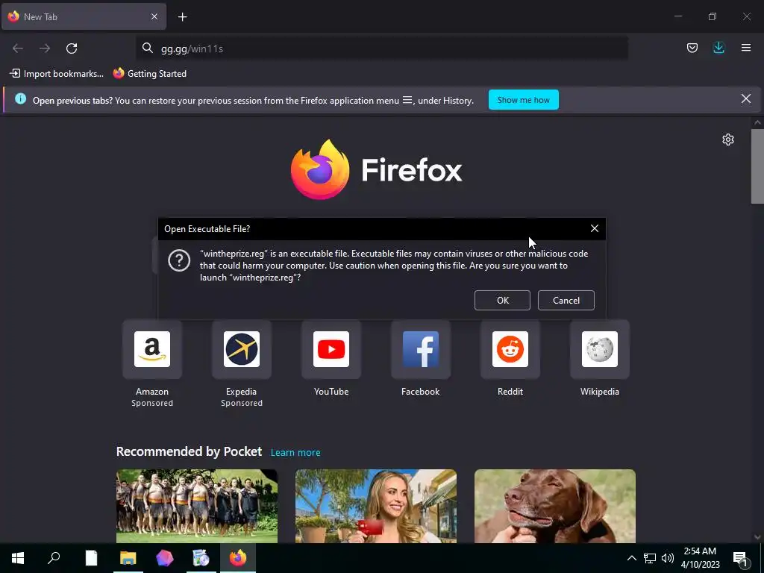Cancel launching wintheprize.reg

pyautogui.click(x=566, y=300)
